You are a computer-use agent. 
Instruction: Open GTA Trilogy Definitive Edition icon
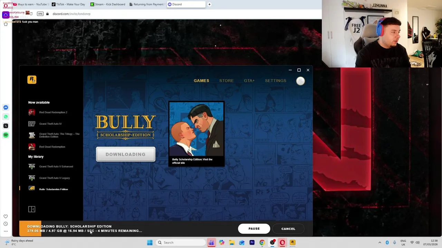(32, 135)
